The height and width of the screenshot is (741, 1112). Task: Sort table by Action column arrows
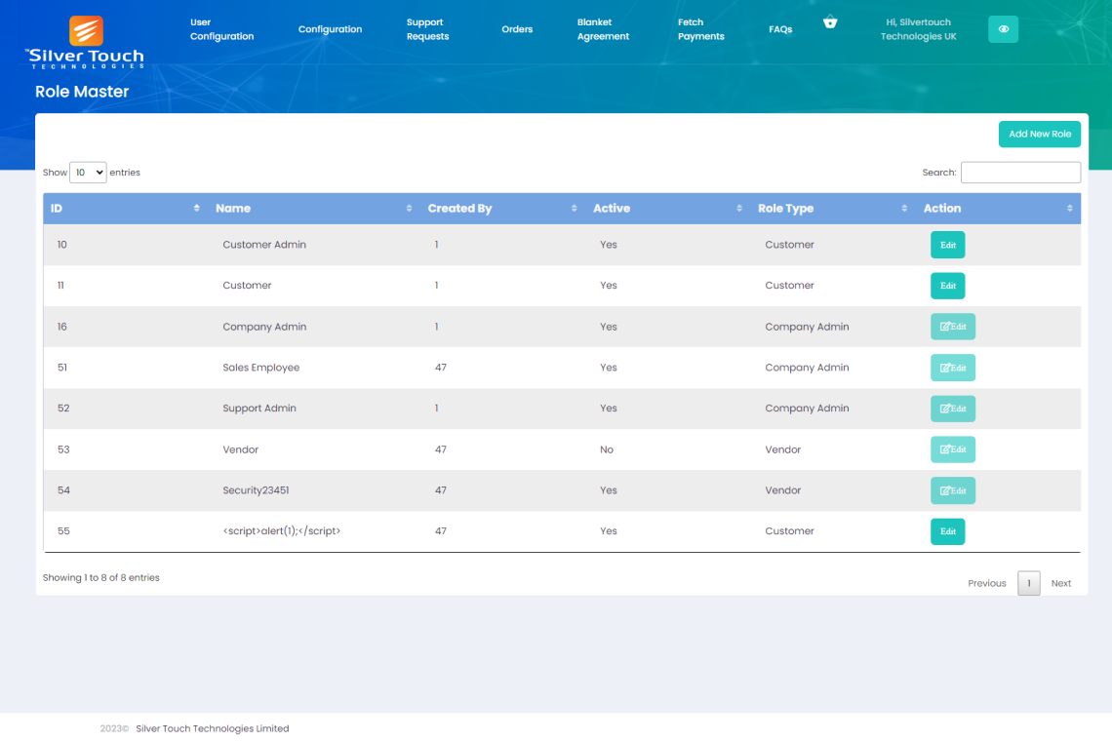click(1069, 209)
